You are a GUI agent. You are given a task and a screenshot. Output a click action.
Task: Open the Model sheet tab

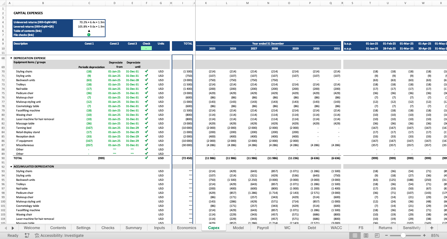[238, 228]
